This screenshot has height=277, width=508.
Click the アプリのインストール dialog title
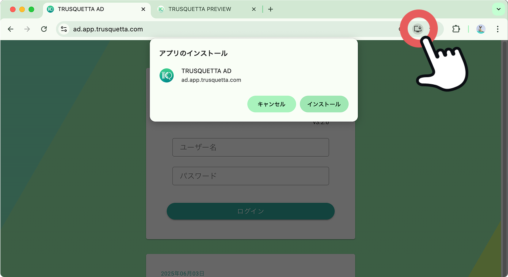193,53
